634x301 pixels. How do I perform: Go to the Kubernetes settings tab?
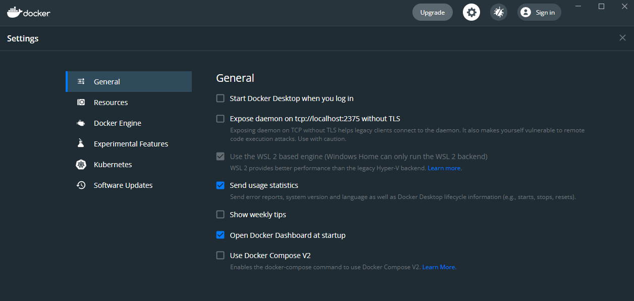129,164
